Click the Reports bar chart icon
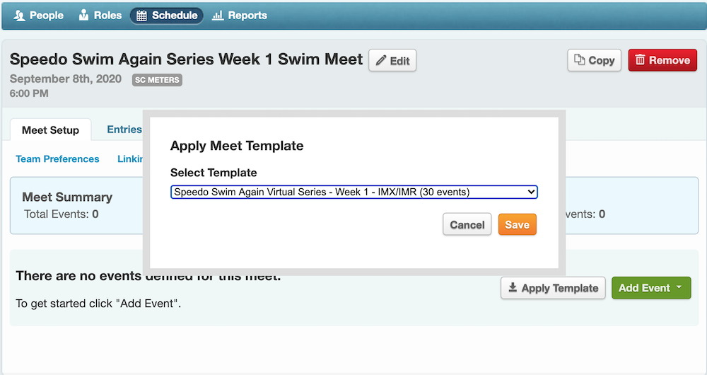 coord(218,16)
